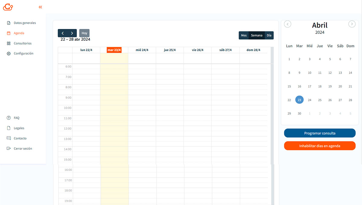362x205 pixels.
Task: Show previous month in mini calendar
Action: point(288,24)
